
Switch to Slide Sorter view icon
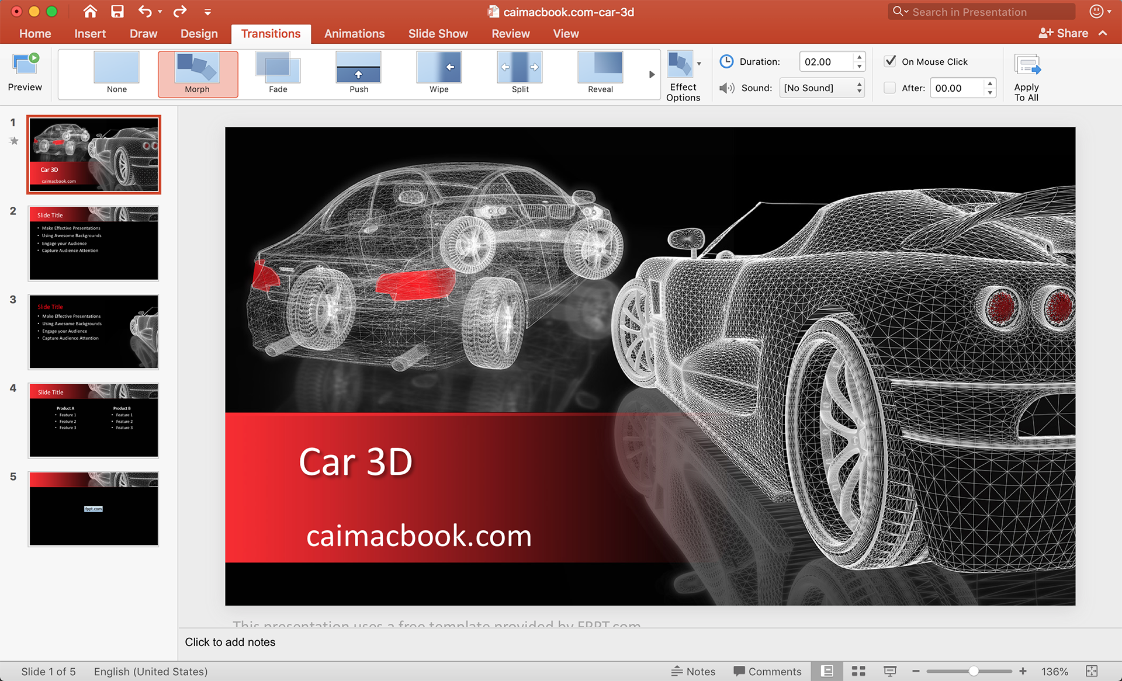[x=858, y=671]
